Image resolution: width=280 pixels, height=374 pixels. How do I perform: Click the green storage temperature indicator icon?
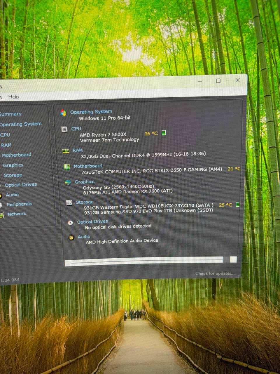click(238, 205)
